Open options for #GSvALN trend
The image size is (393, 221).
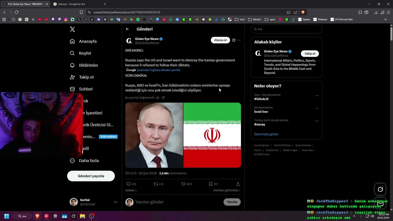(x=317, y=96)
